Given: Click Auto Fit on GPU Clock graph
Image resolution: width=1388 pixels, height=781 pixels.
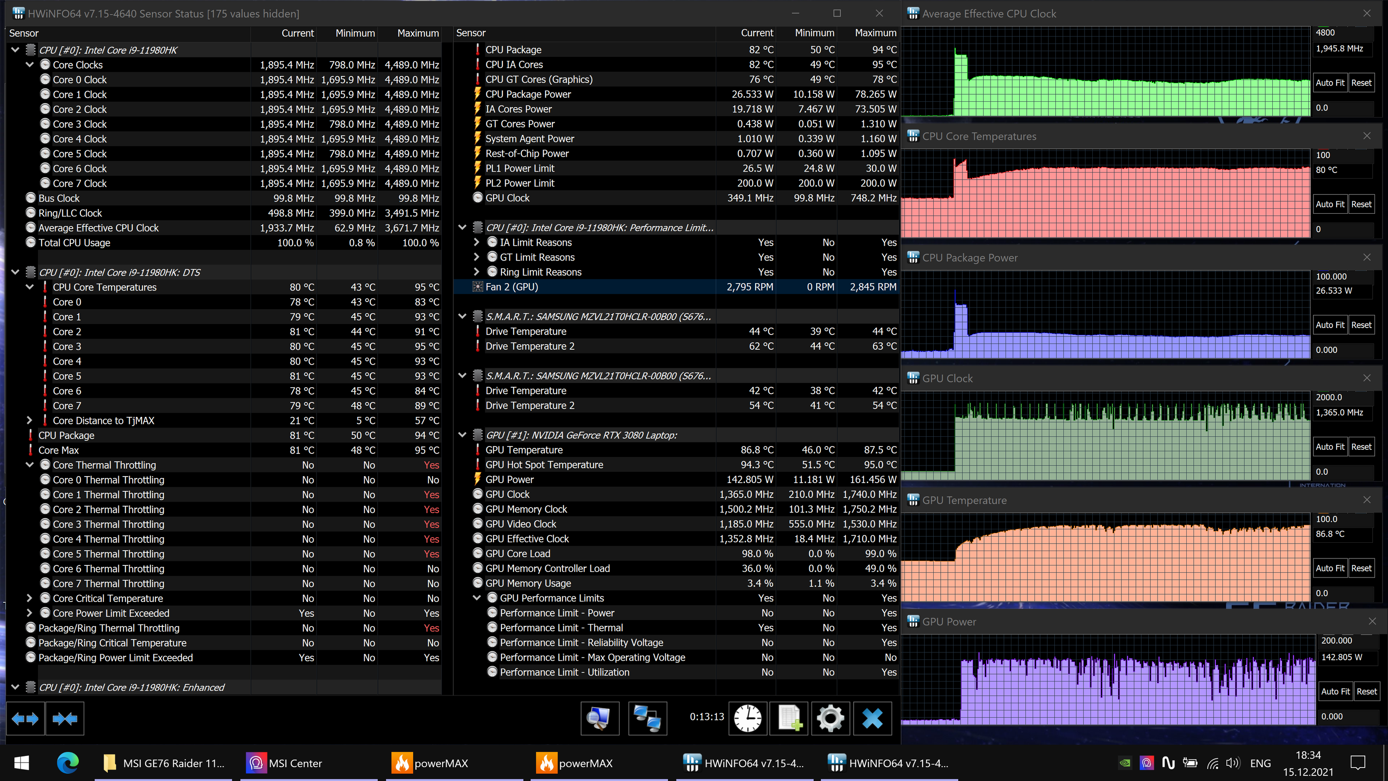Looking at the screenshot, I should pos(1329,447).
